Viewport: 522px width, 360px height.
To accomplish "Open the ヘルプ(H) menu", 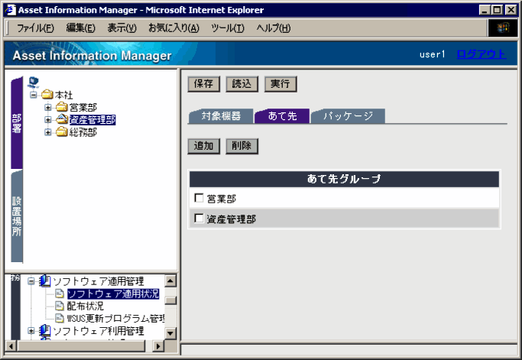I will 274,28.
